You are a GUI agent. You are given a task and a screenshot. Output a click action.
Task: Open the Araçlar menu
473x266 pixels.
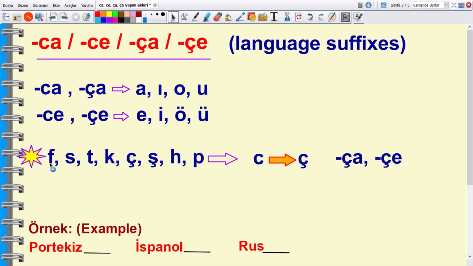click(x=70, y=6)
